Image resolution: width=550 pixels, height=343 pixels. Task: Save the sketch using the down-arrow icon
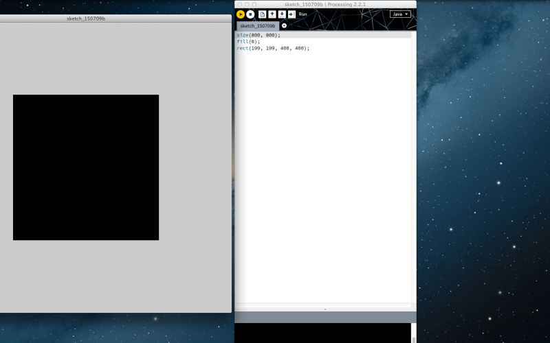point(282,14)
